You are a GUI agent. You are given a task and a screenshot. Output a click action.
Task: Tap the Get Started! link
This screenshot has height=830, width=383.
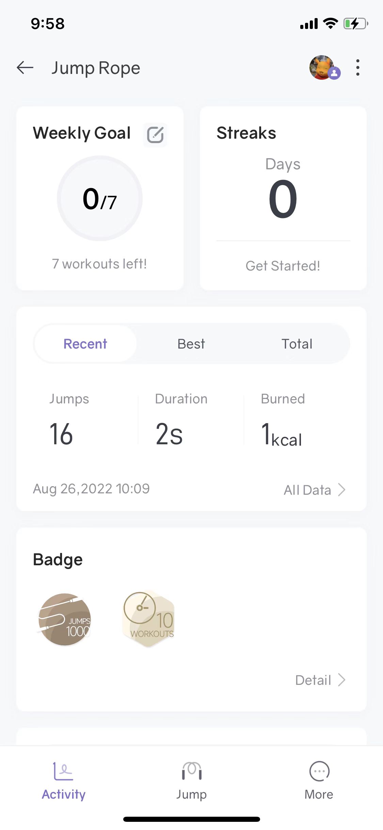(283, 266)
